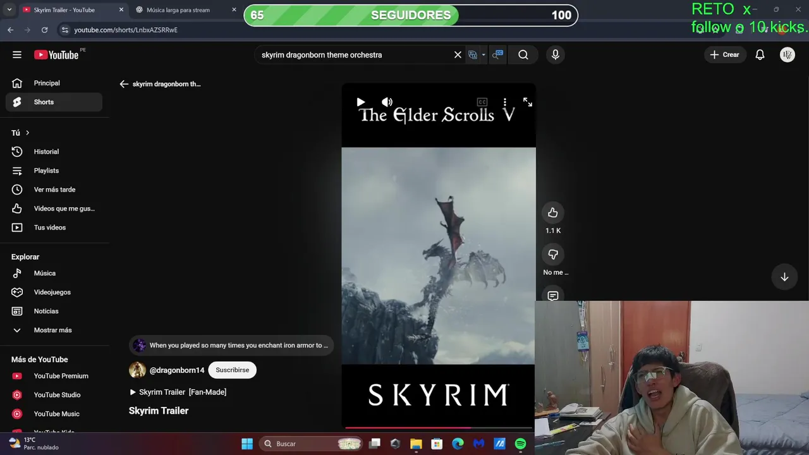The height and width of the screenshot is (455, 809).
Task: Open Videojuegos under Explorar
Action: 54,292
